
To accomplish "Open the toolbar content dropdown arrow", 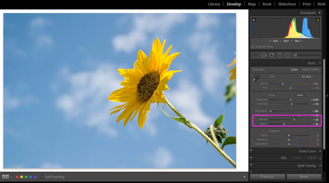I will [x=244, y=177].
